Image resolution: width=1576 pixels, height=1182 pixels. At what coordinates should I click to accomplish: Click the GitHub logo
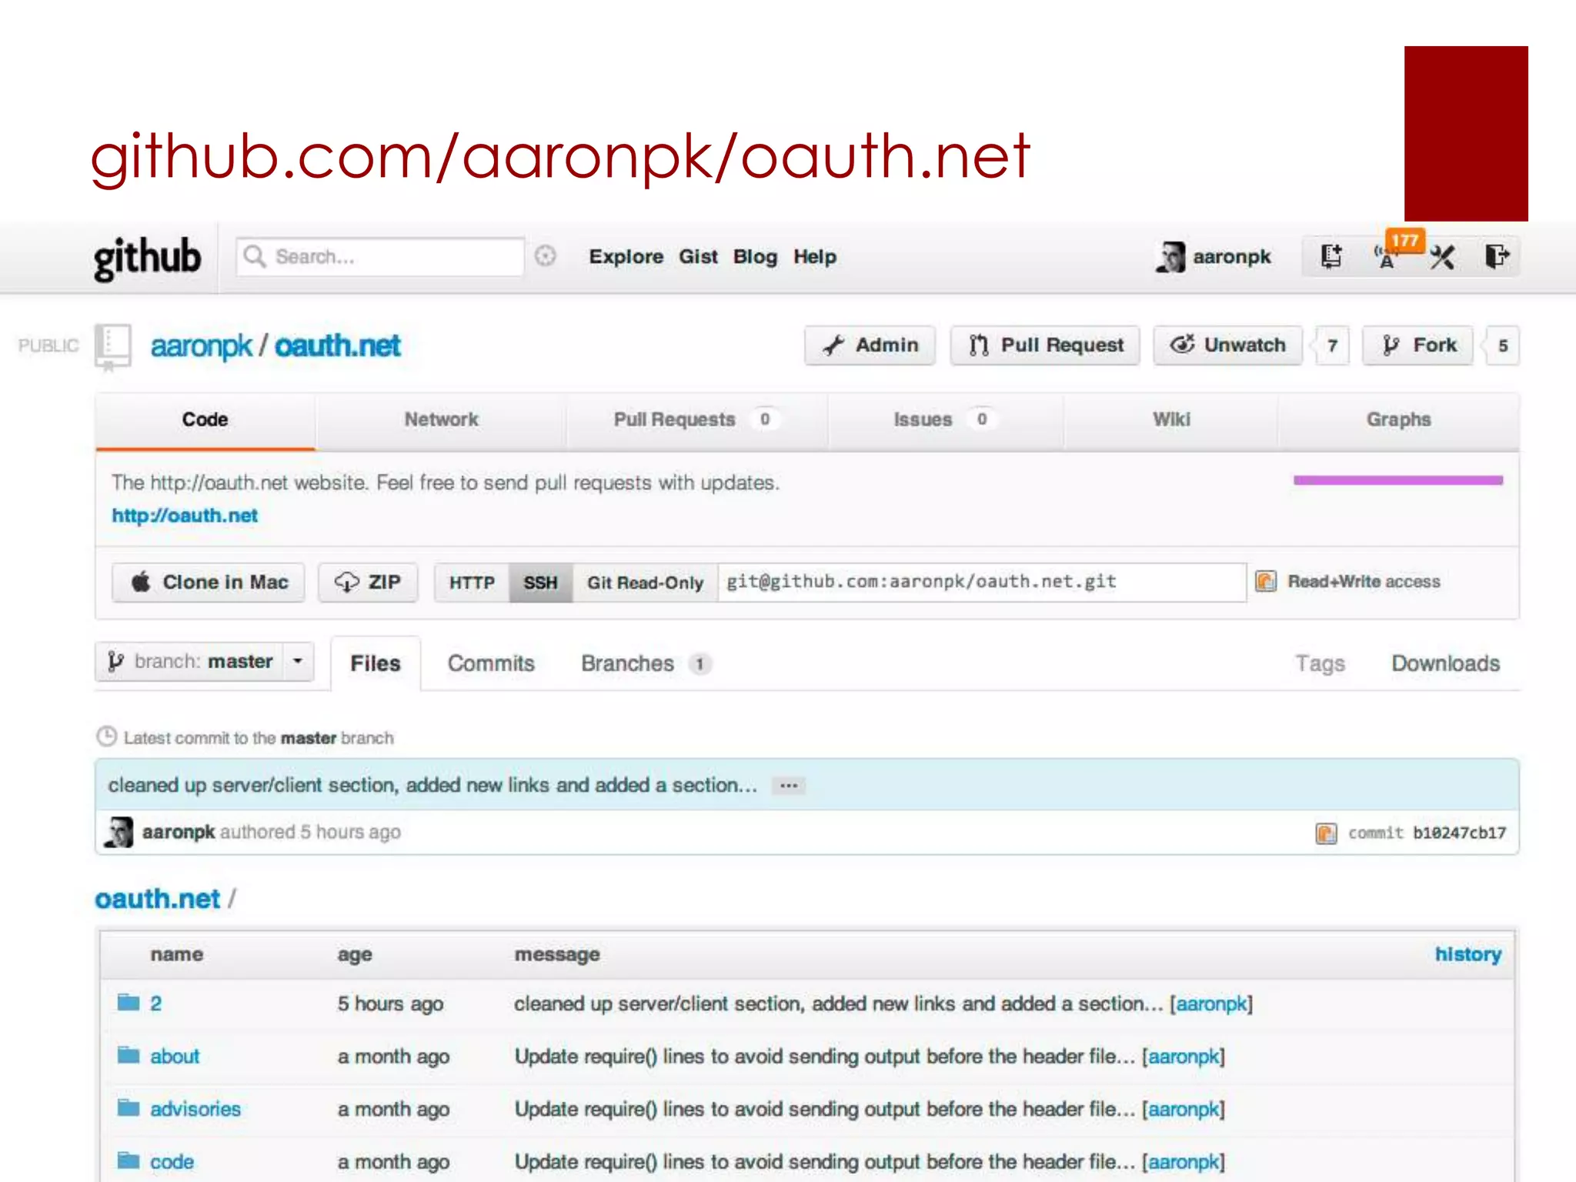(147, 258)
